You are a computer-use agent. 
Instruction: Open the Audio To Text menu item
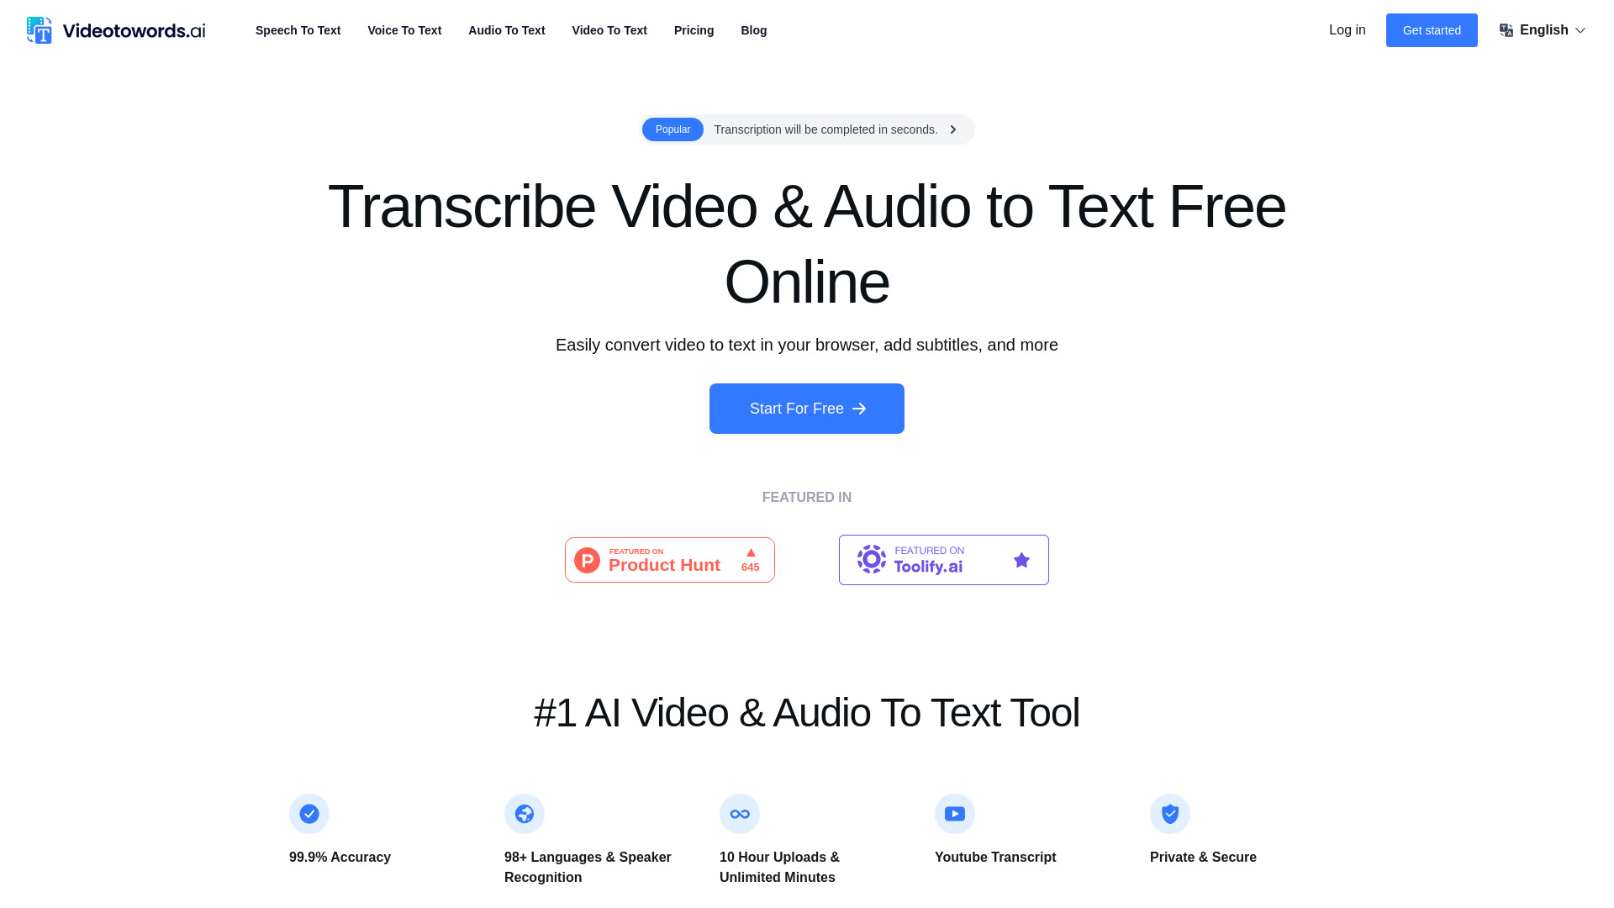pos(507,30)
